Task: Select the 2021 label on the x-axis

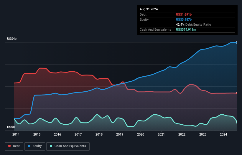Action: coord(161,134)
